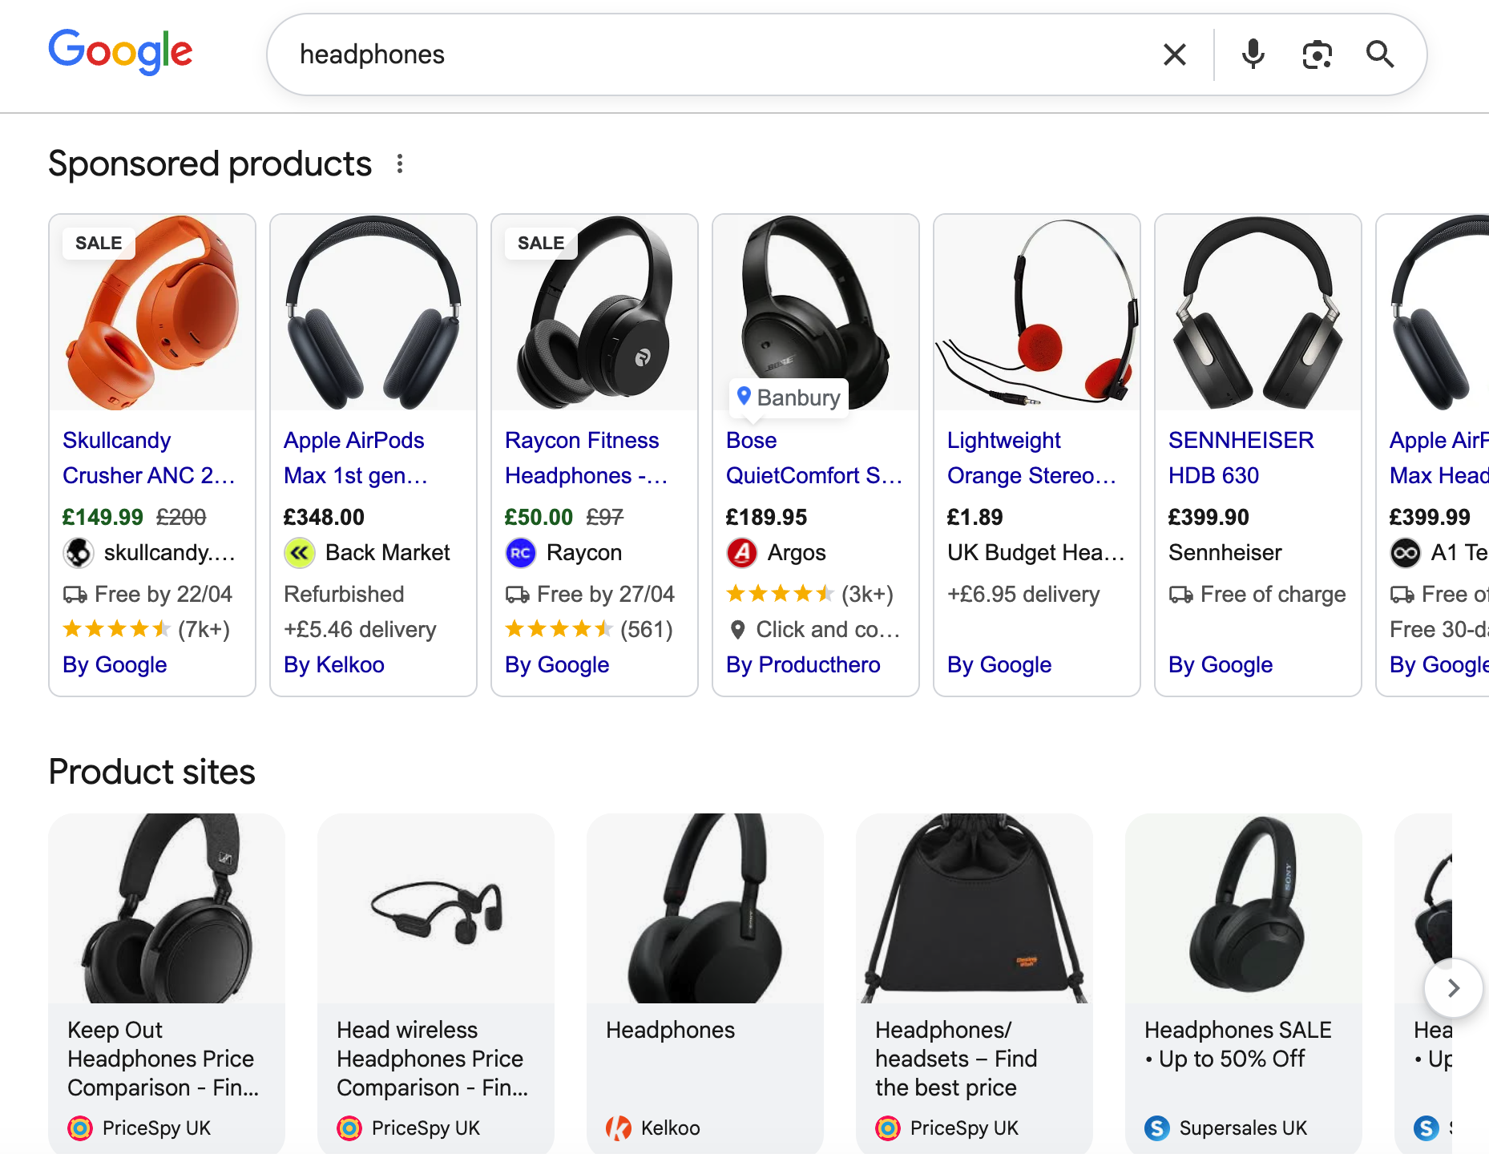Screen dimensions: 1489x1154
Task: Open Keep Out Headphones Price Comparison card
Action: (x=167, y=984)
